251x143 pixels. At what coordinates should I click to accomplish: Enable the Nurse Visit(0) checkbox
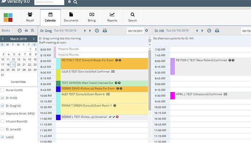(x=3, y=90)
